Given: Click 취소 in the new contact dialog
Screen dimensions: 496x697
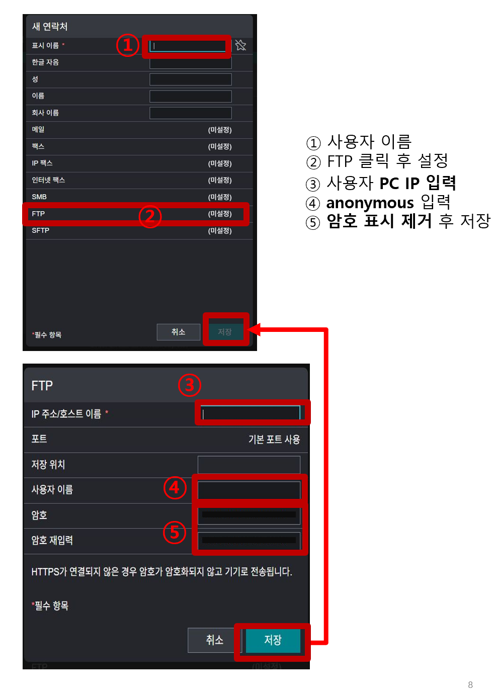Looking at the screenshot, I should (x=179, y=332).
